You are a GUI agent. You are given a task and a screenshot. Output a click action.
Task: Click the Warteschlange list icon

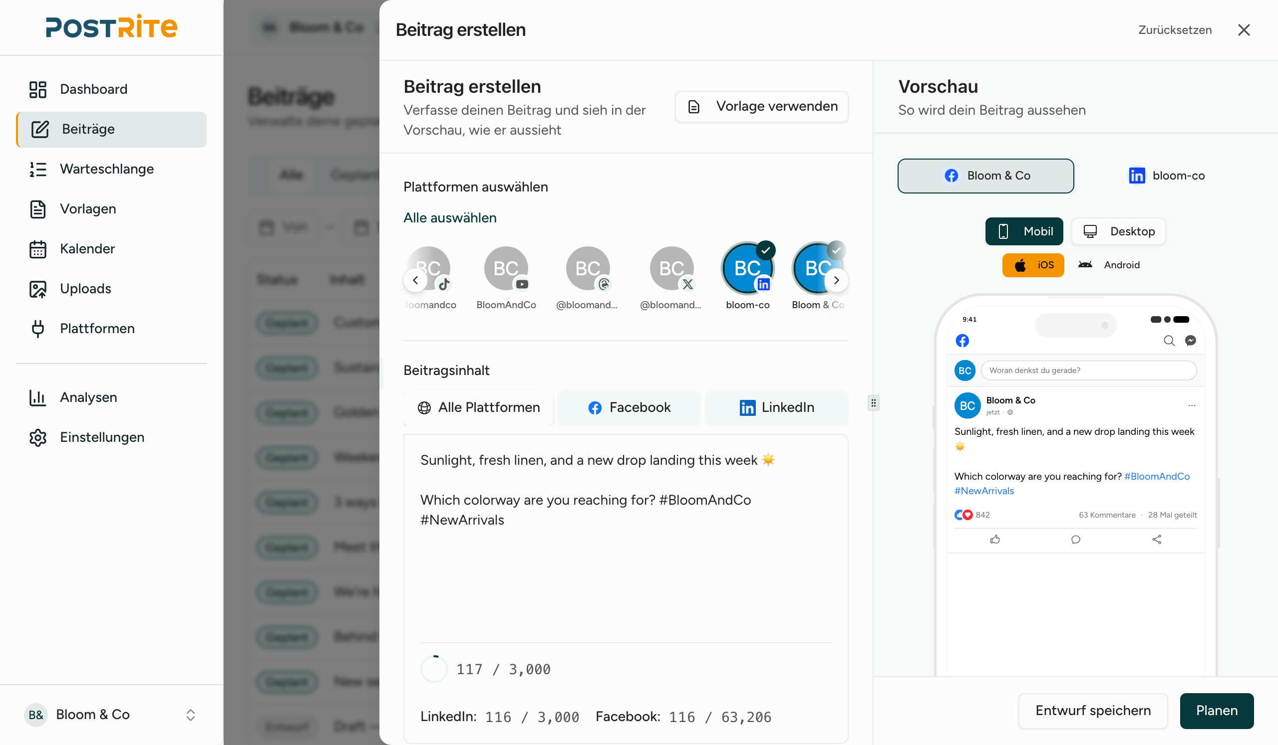coord(38,169)
